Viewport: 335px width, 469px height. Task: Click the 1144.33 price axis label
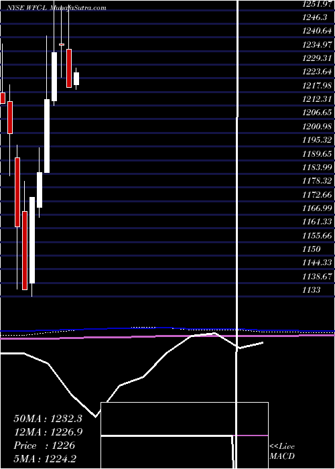tap(318, 263)
